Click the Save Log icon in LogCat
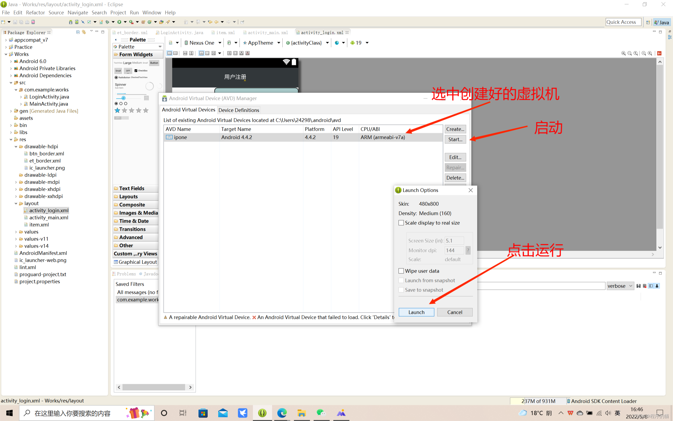 coord(639,286)
